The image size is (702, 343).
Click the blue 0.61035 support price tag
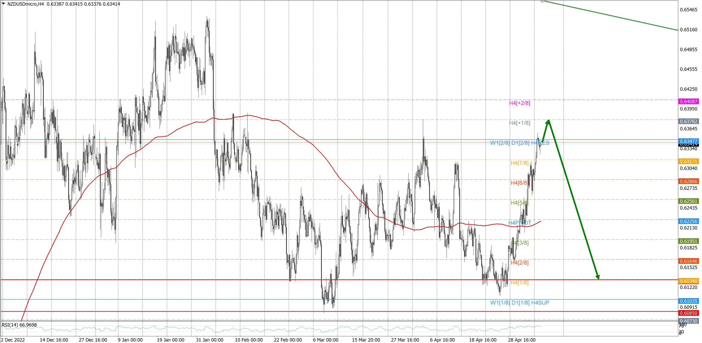[688, 301]
